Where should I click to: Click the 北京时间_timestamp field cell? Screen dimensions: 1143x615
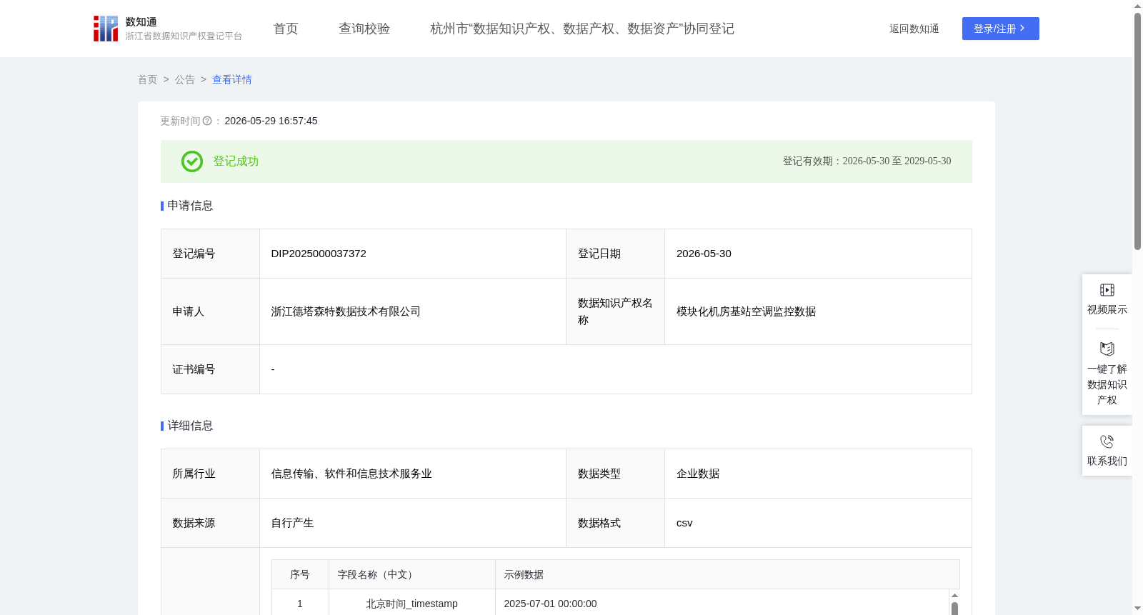pyautogui.click(x=411, y=604)
